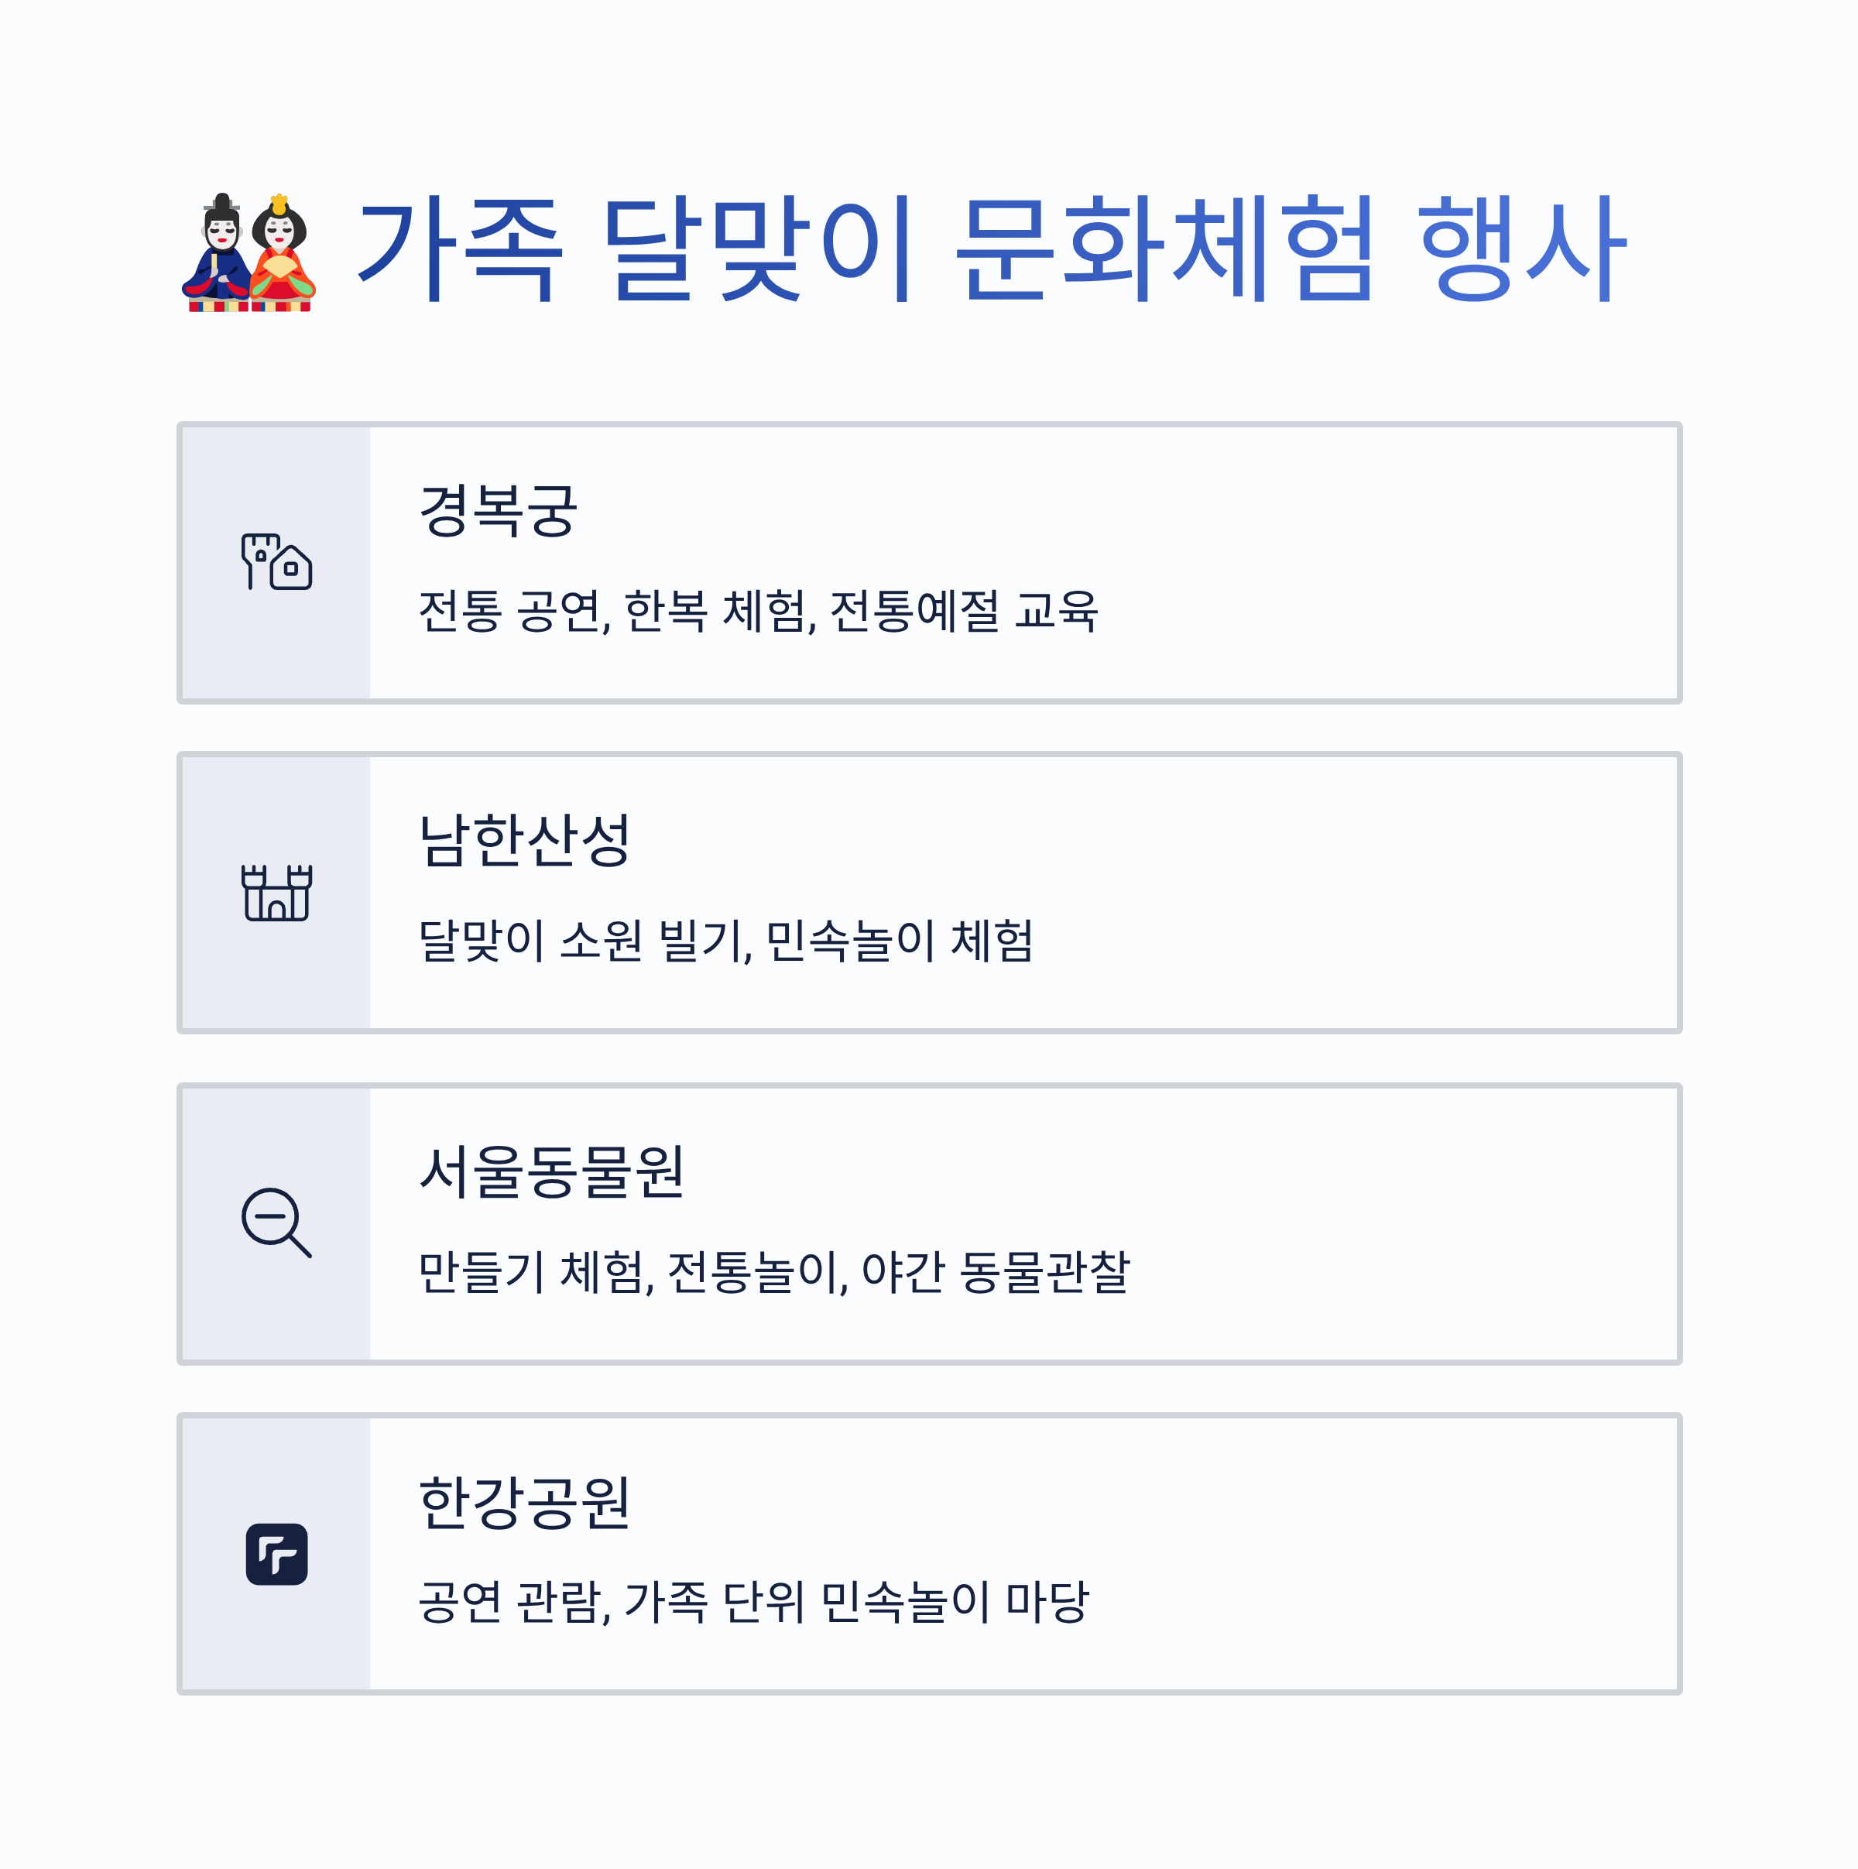Select the 경복궁 heading

(498, 509)
